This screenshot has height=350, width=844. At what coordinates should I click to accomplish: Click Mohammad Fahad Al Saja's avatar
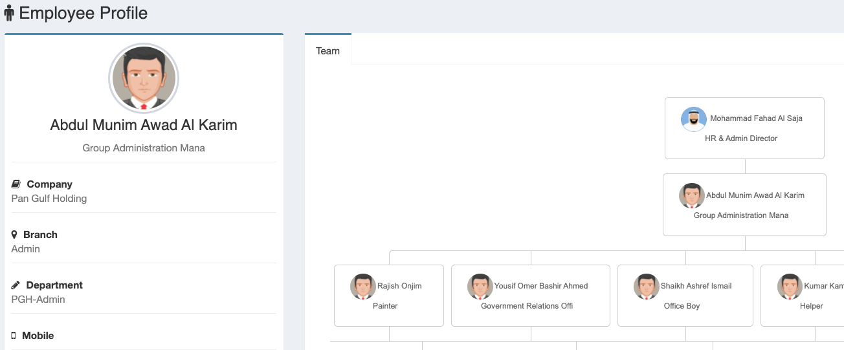pos(694,119)
